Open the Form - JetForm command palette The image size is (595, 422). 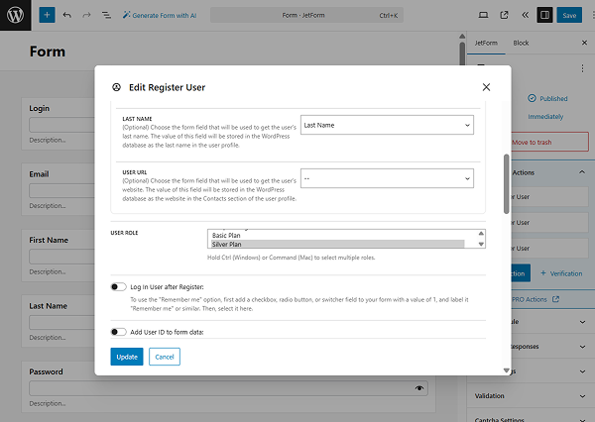point(306,15)
